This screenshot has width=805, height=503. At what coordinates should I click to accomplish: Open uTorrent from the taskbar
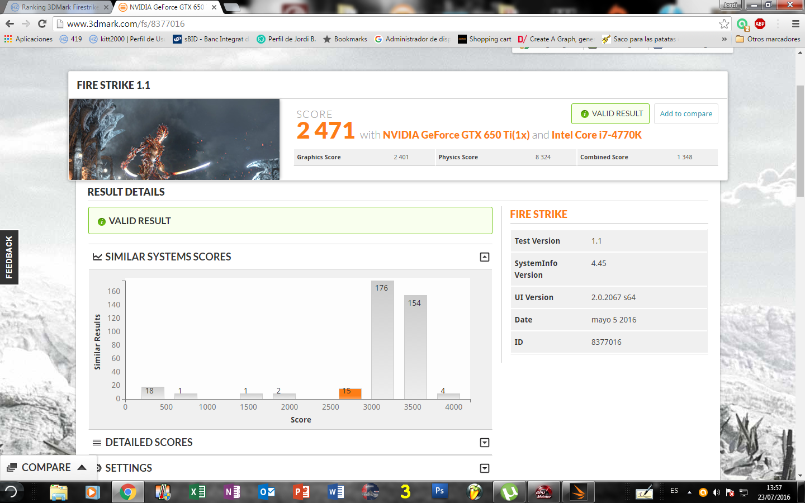point(509,492)
